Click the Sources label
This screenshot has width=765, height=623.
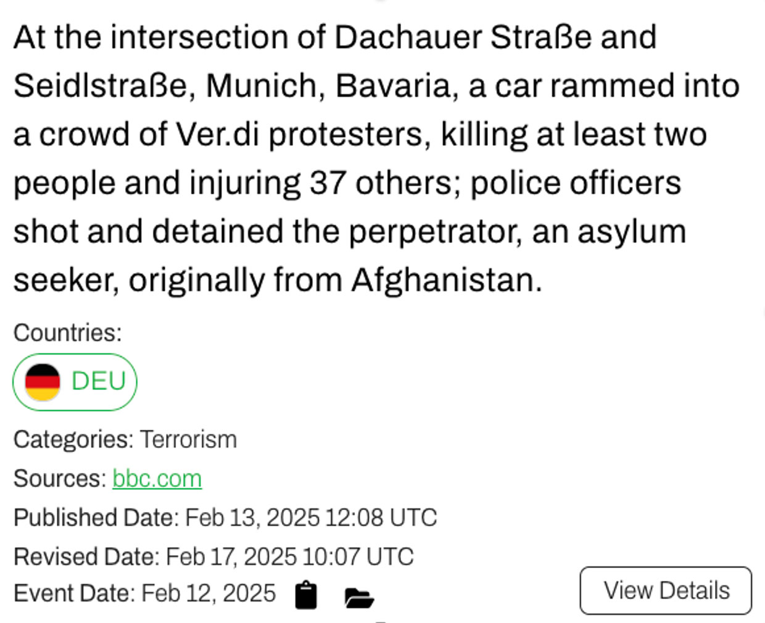(x=60, y=479)
